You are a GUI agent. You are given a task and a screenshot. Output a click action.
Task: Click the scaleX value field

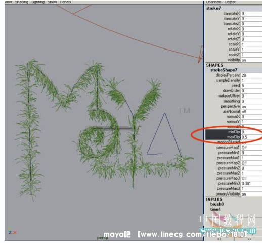pyautogui.click(x=251, y=44)
